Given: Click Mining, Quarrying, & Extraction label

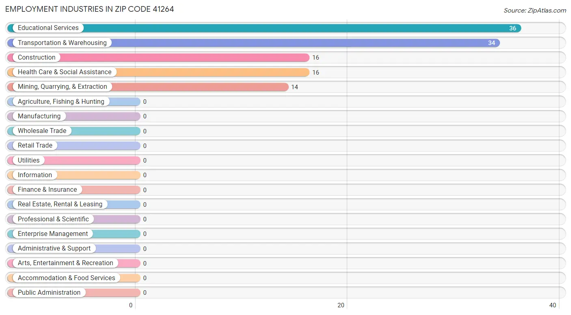Looking at the screenshot, I should 63,87.
